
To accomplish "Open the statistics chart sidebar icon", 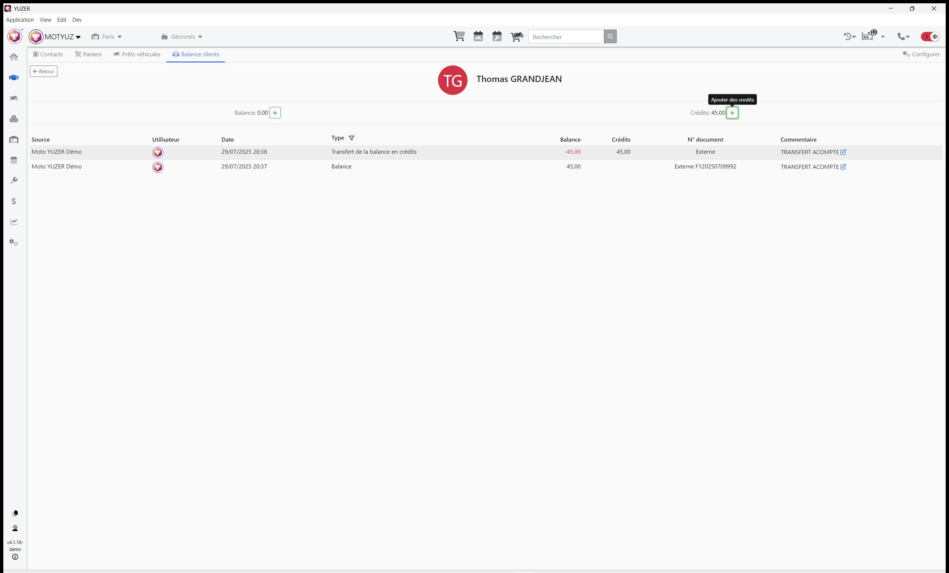I will pos(14,222).
